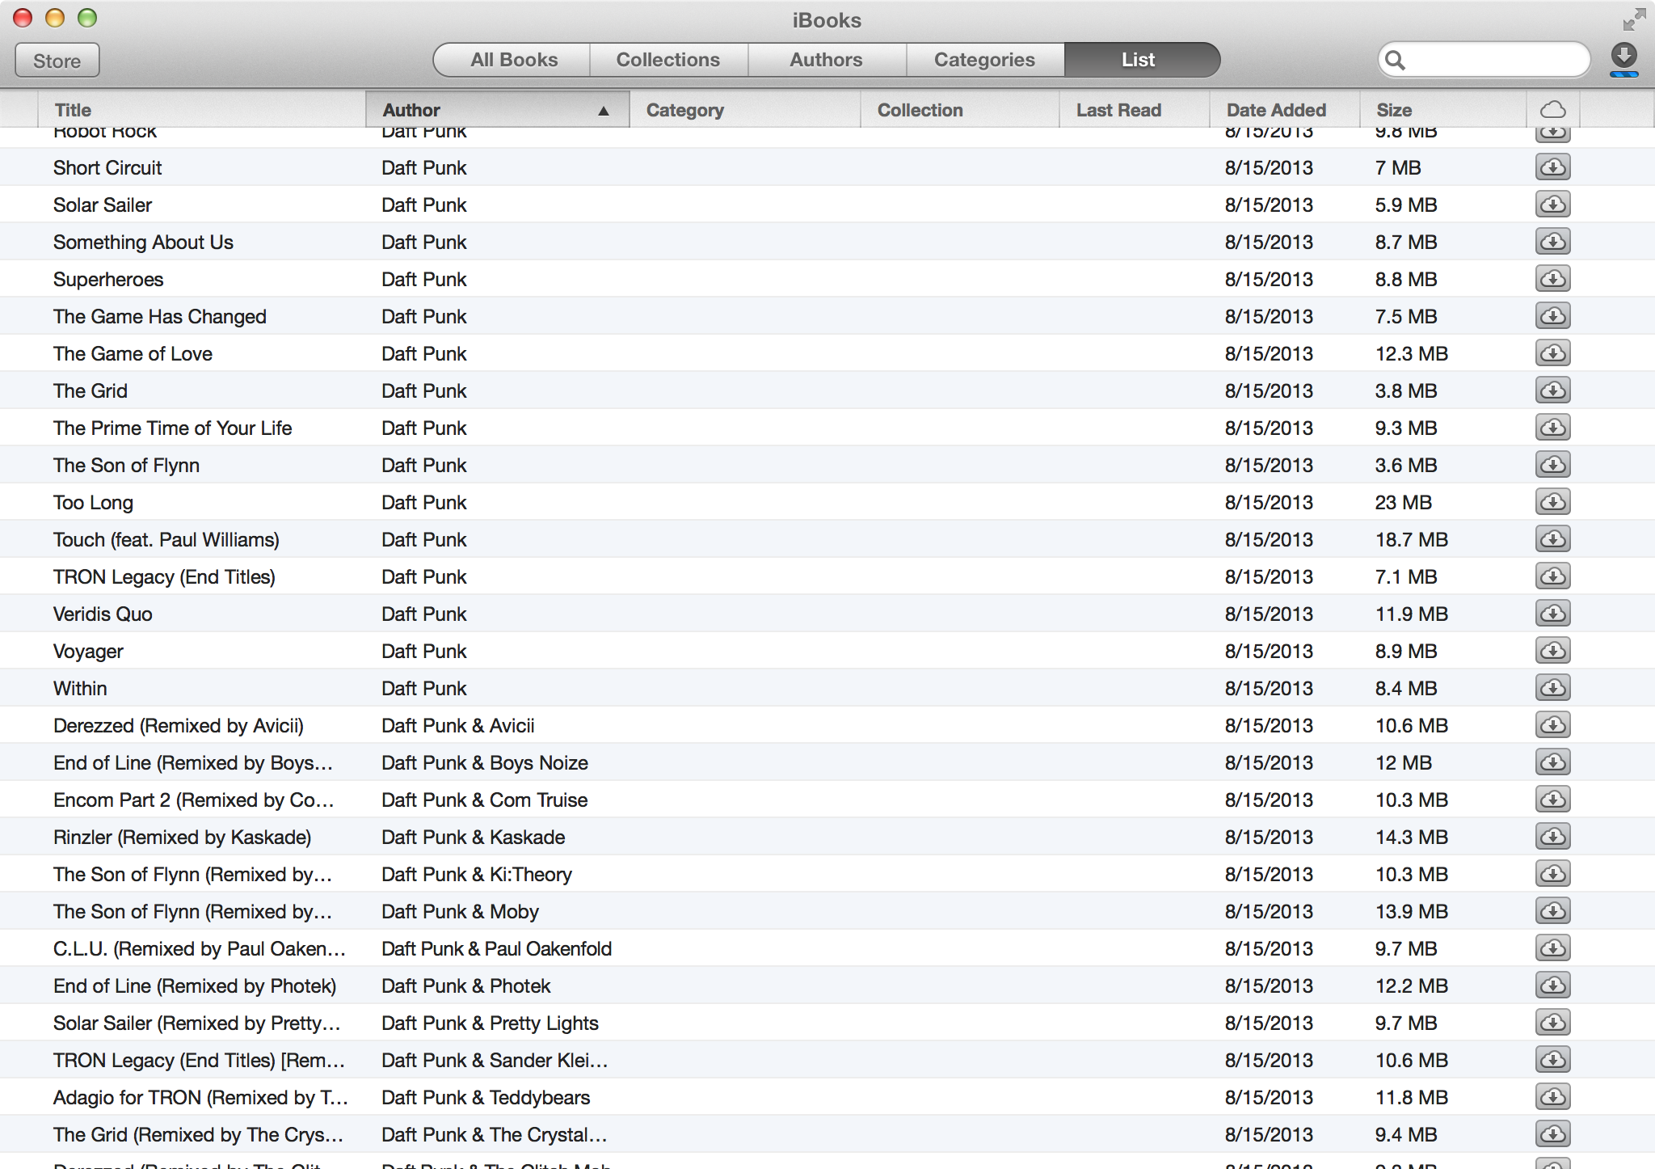This screenshot has width=1655, height=1169.
Task: Download Touch (feat. Paul Williams) from iCloud
Action: [1552, 539]
